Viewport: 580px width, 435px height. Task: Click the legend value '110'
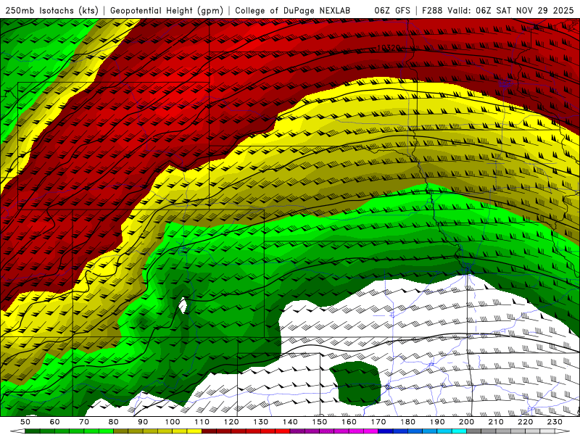coord(202,422)
